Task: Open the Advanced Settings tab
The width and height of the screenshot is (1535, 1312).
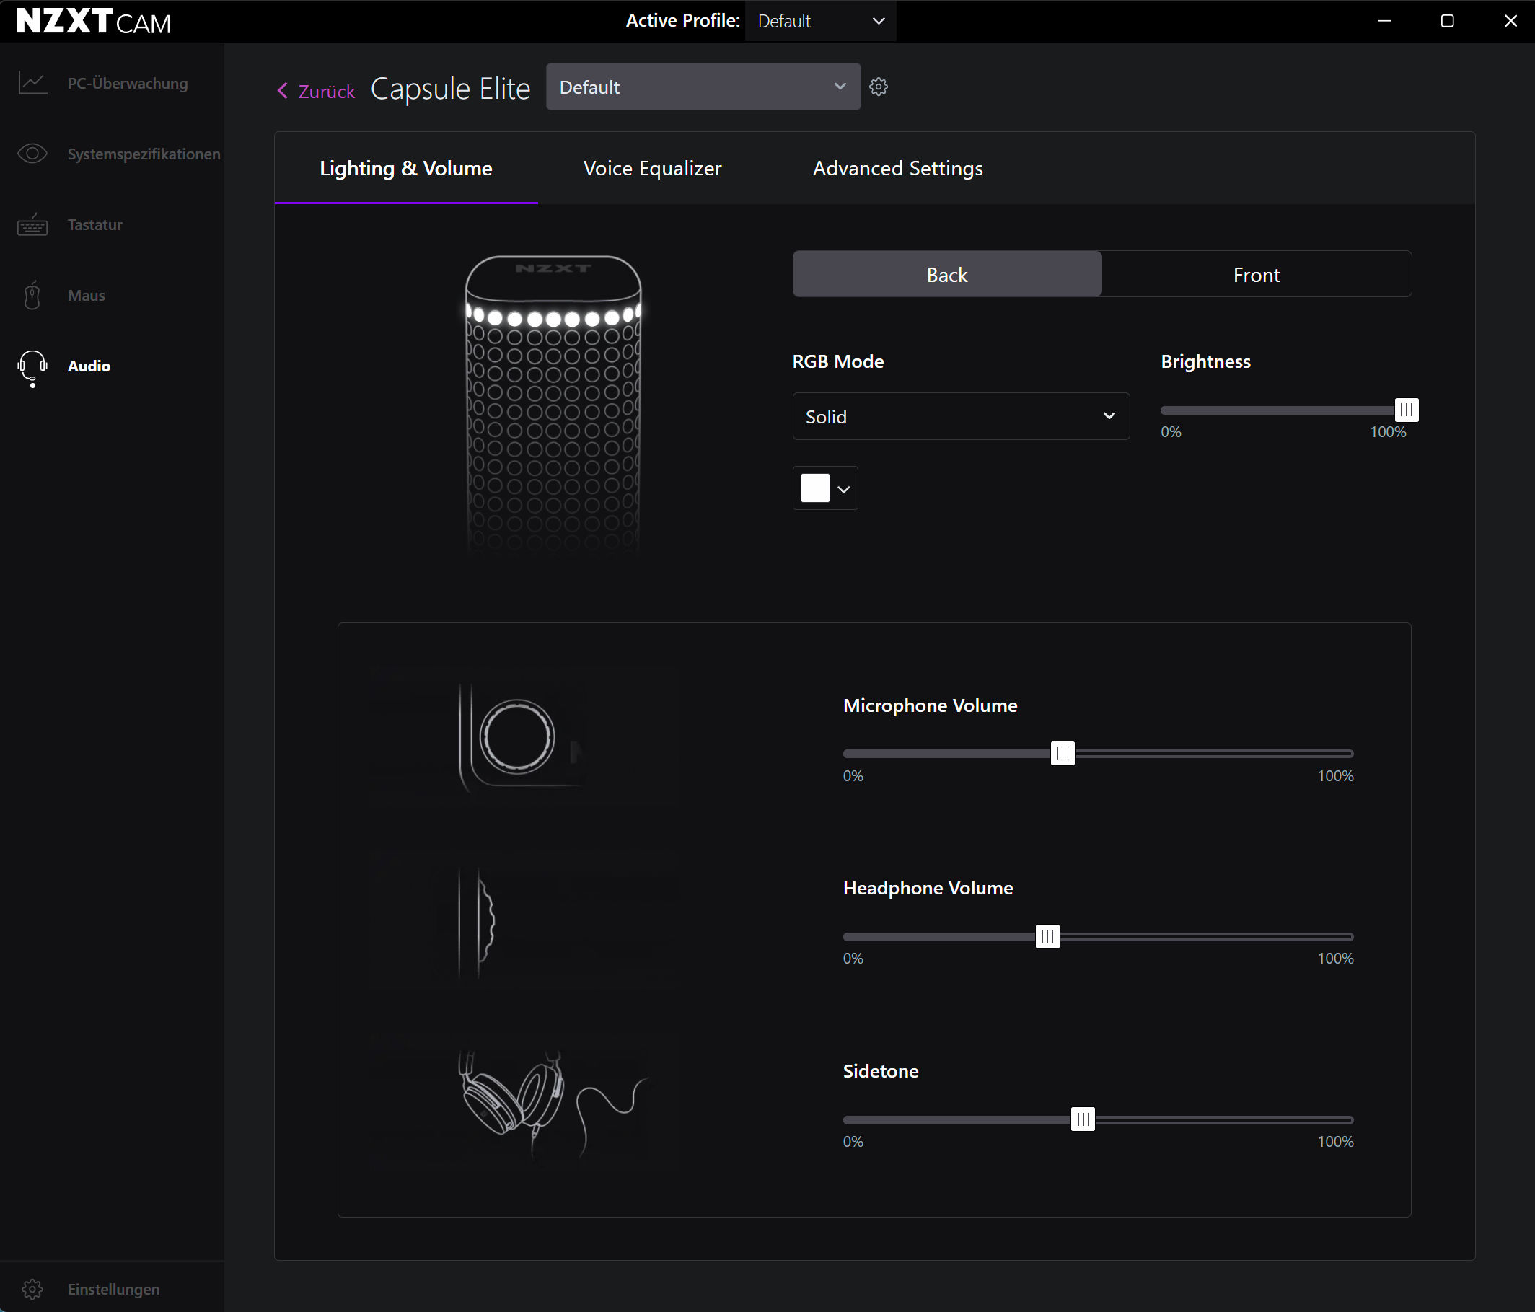Action: [898, 168]
